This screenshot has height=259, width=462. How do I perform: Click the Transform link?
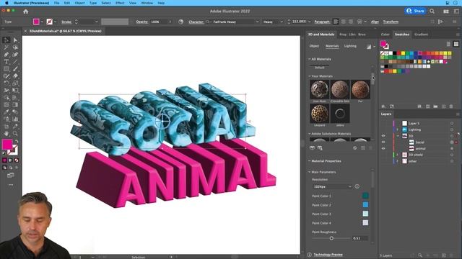(x=391, y=22)
